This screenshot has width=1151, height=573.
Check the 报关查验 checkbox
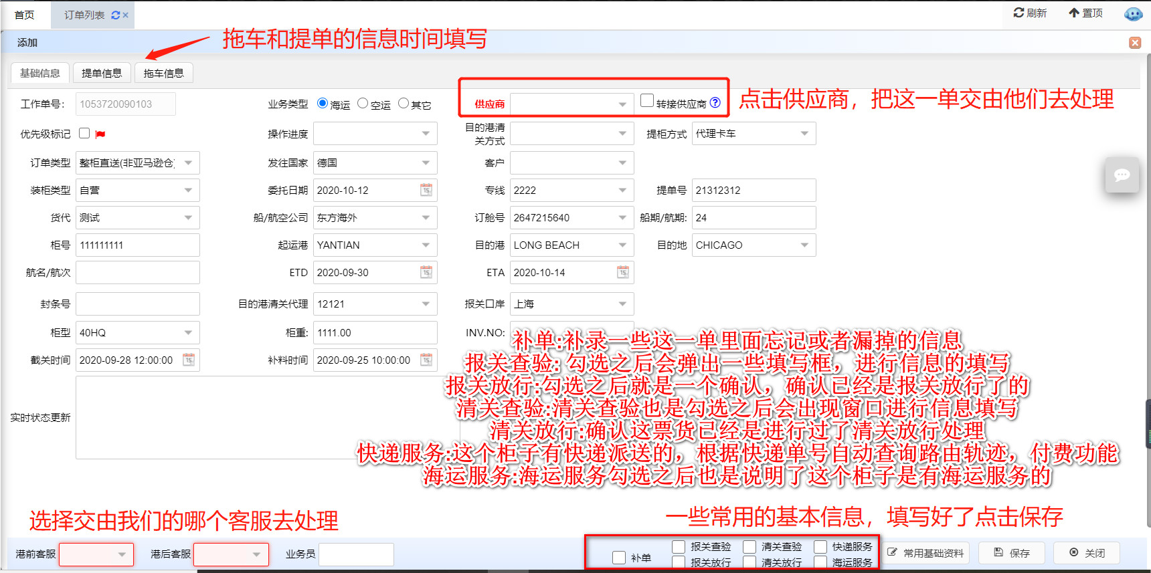coord(679,547)
